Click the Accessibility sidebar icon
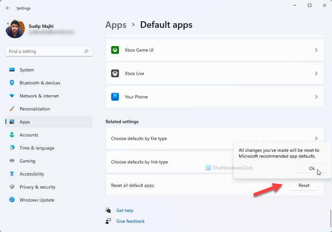This screenshot has width=332, height=232. tap(12, 174)
